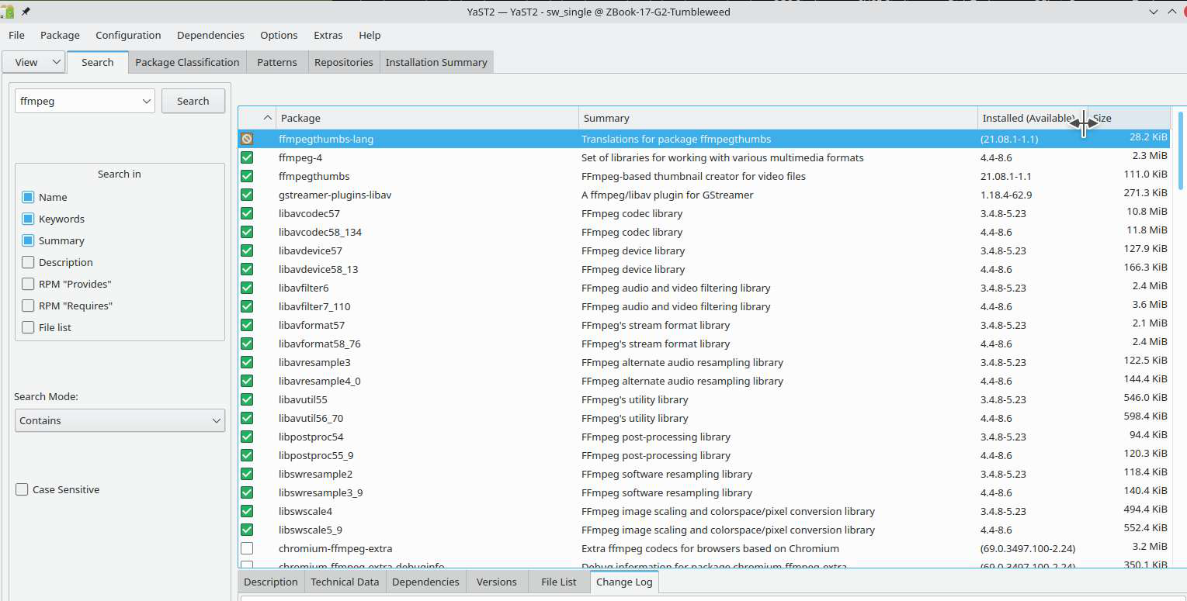Click the status icon of libswresample2

pos(247,474)
